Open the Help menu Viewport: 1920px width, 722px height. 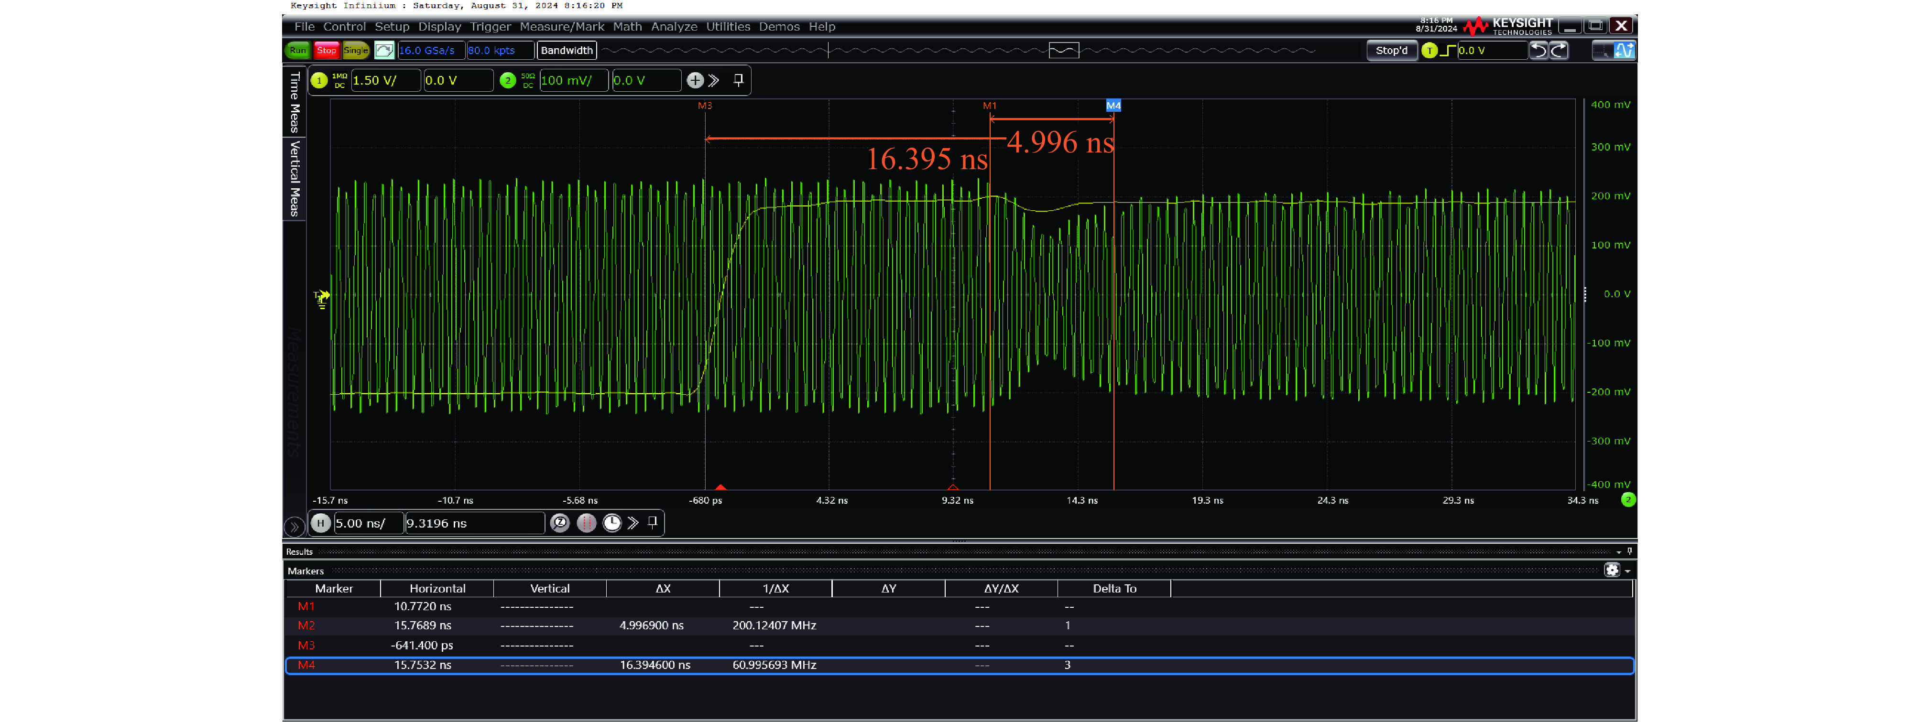tap(822, 27)
